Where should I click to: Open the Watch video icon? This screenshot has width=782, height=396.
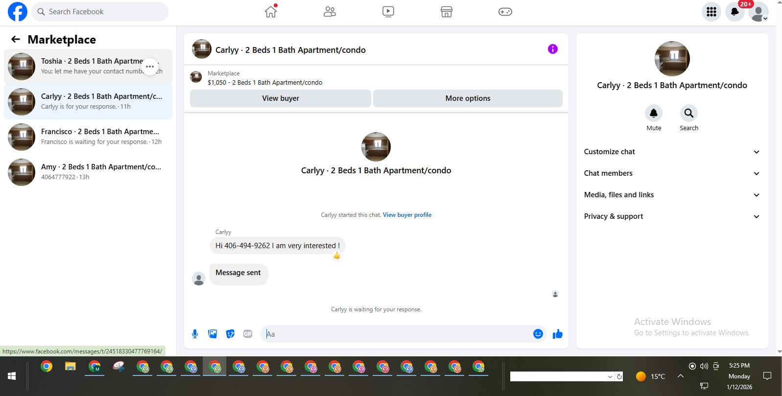coord(388,12)
